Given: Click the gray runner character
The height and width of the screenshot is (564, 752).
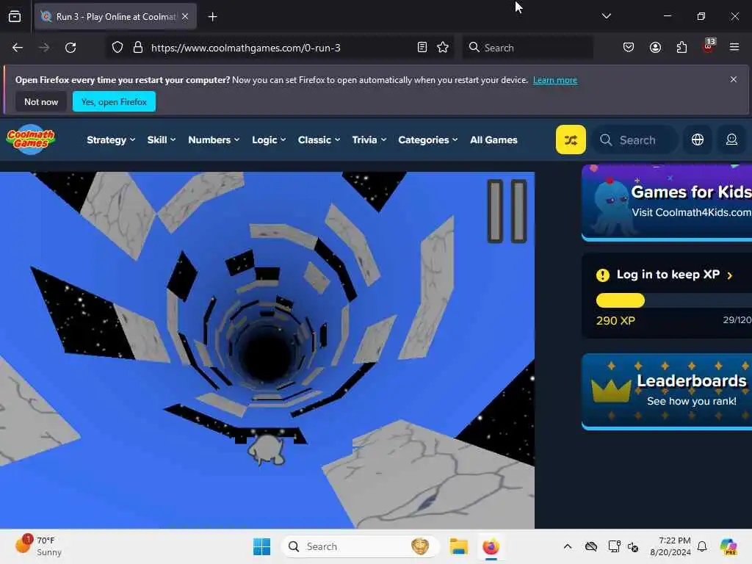Looking at the screenshot, I should click(266, 450).
